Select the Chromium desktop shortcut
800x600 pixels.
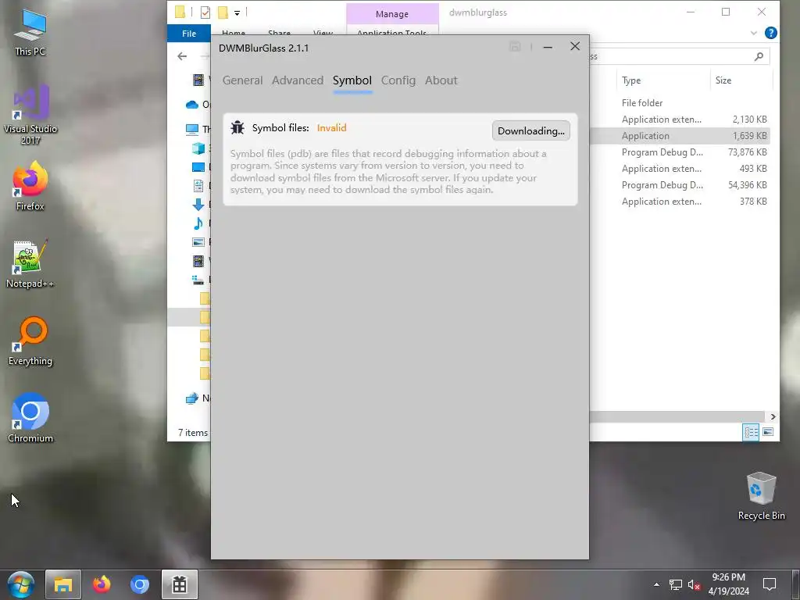[x=30, y=419]
